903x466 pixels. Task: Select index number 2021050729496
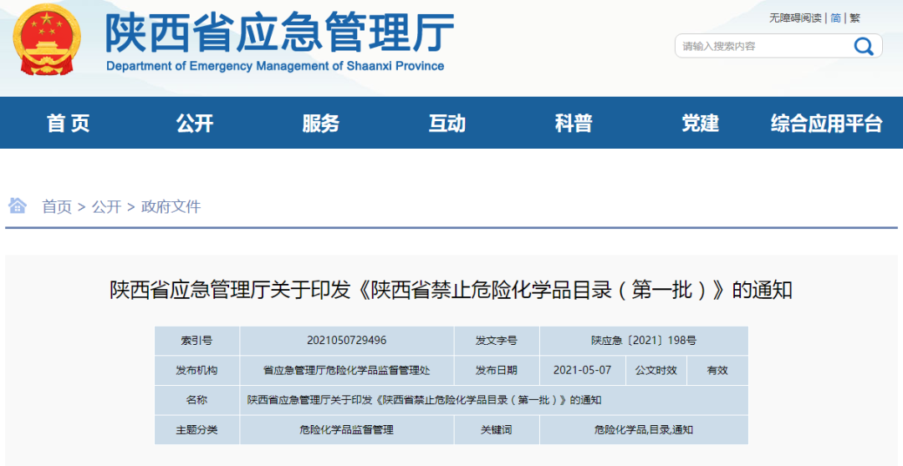pyautogui.click(x=347, y=341)
